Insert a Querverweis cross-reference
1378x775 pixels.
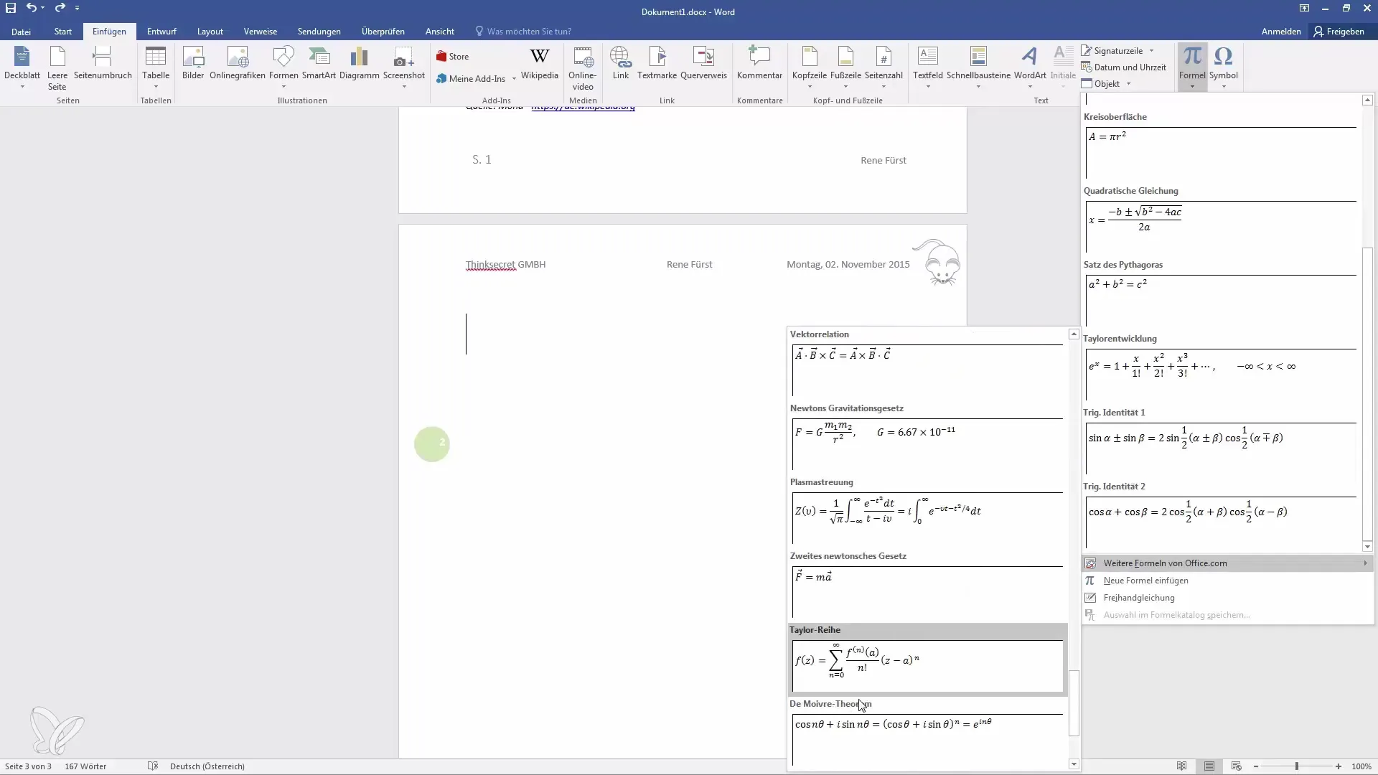[x=703, y=63]
